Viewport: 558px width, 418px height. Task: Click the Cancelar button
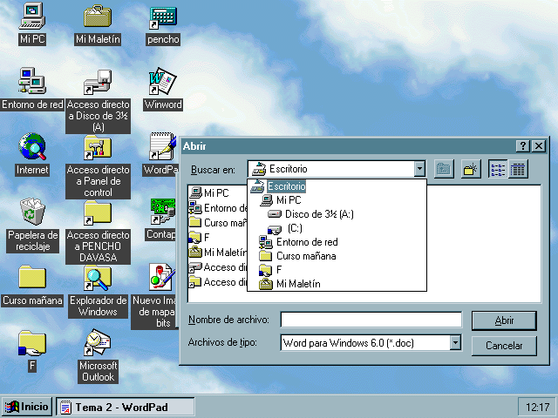click(x=504, y=346)
